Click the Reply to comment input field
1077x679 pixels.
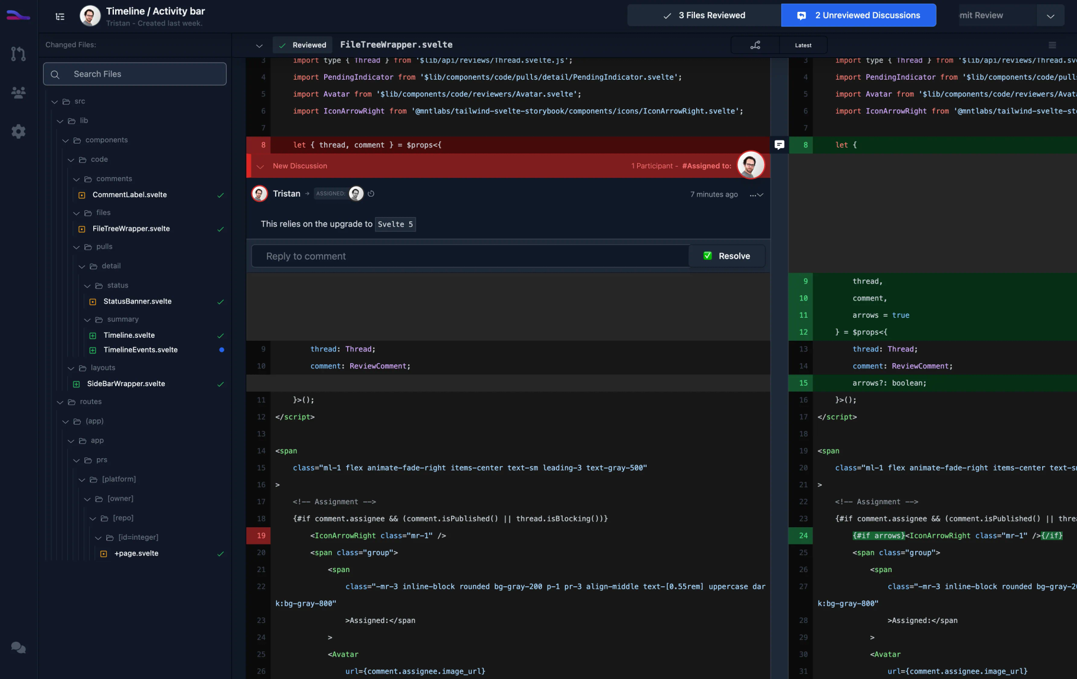pyautogui.click(x=469, y=256)
